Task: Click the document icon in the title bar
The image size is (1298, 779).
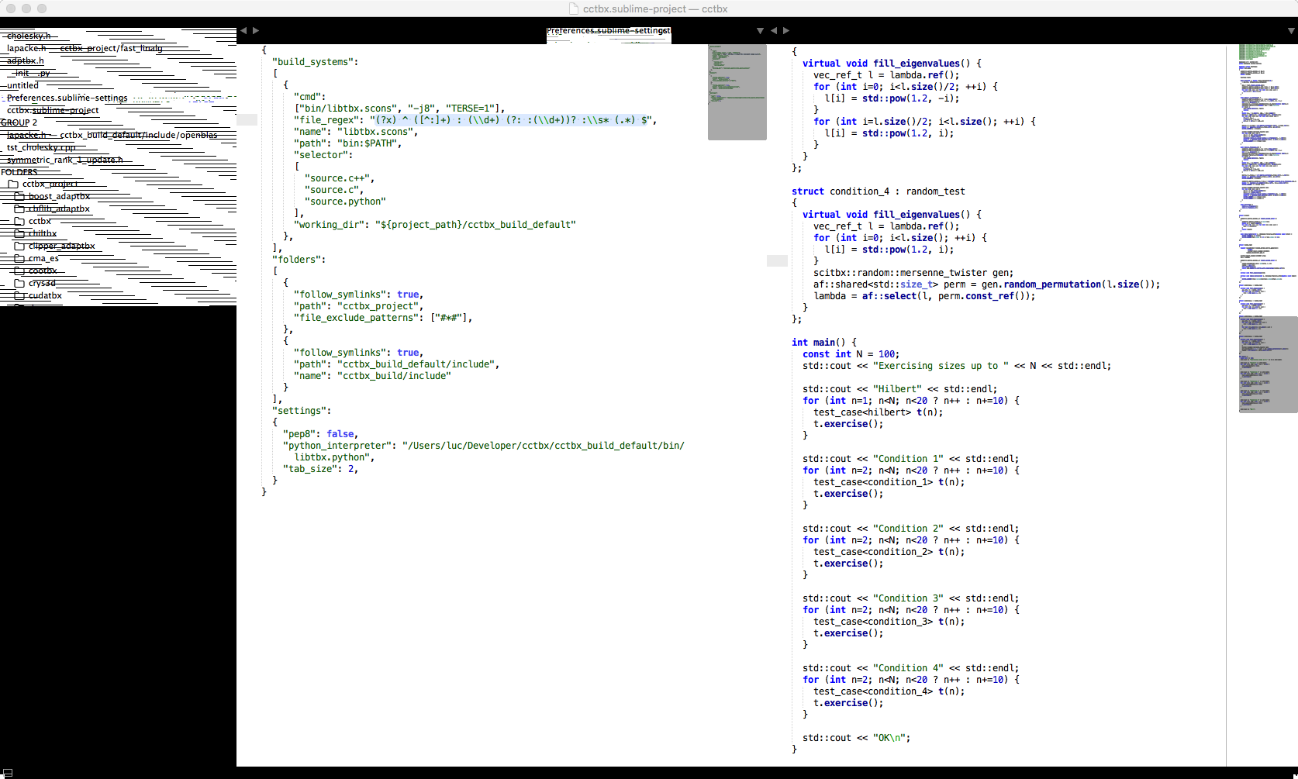Action: click(x=574, y=9)
